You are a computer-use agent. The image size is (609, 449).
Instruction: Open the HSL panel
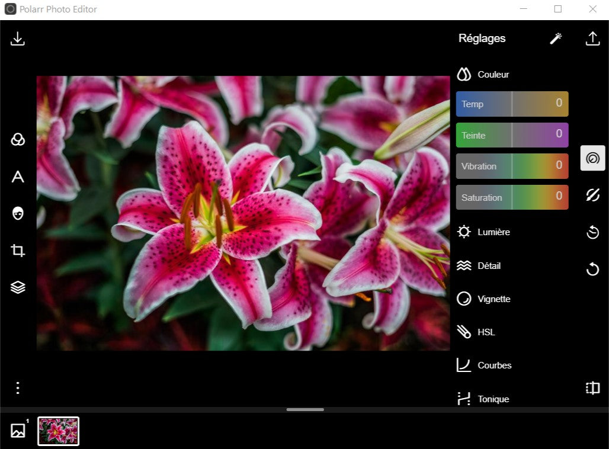(486, 332)
